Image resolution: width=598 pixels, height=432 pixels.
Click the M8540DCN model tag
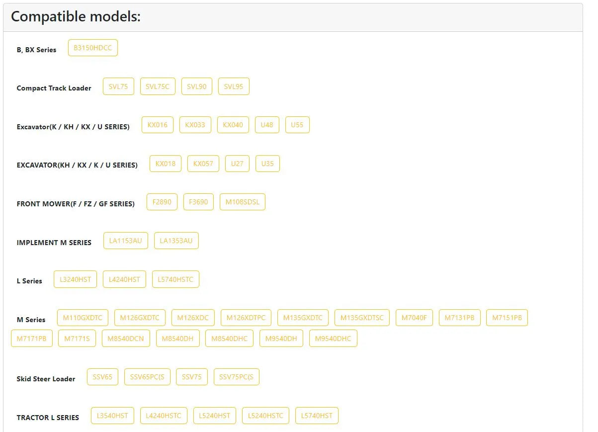tap(126, 339)
